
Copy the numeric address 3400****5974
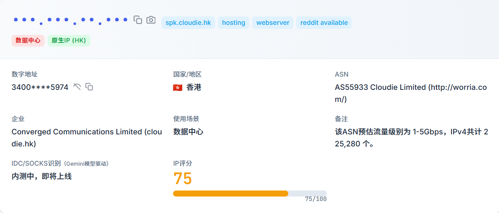tap(90, 87)
